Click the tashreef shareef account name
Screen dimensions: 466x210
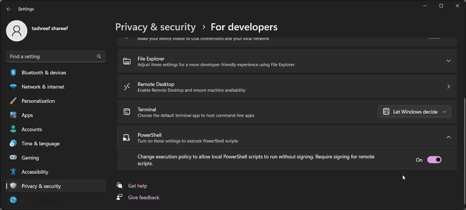[50, 28]
